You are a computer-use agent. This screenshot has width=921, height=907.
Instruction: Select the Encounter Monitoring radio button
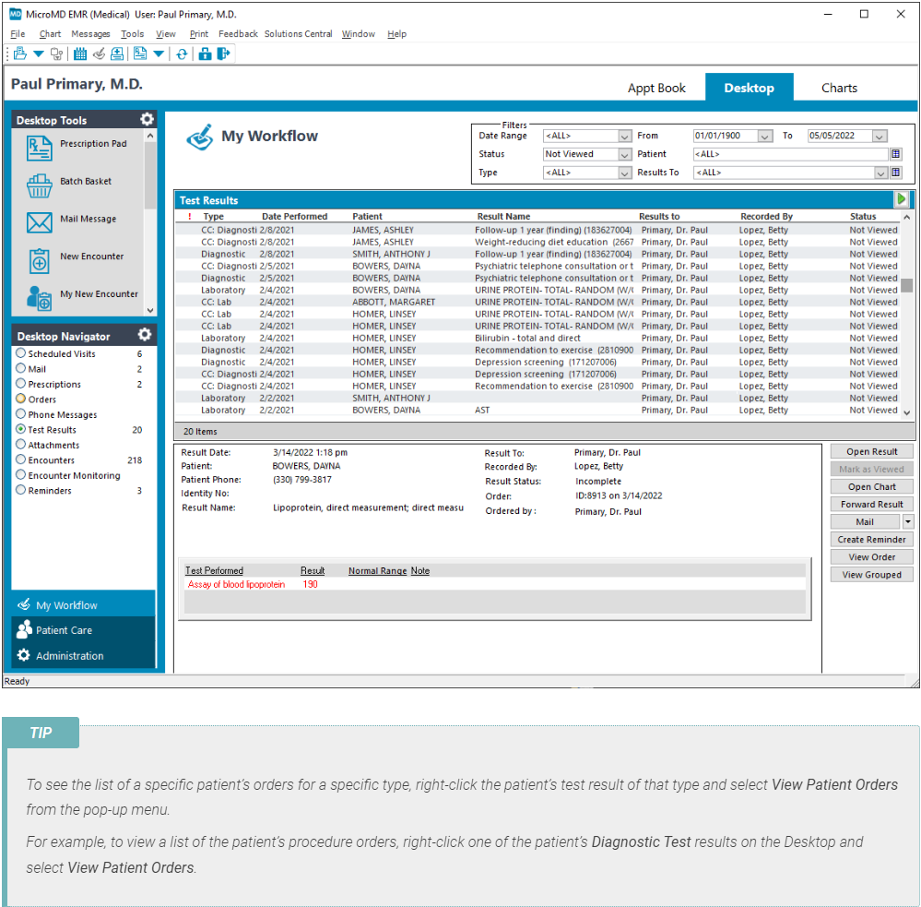(x=20, y=475)
